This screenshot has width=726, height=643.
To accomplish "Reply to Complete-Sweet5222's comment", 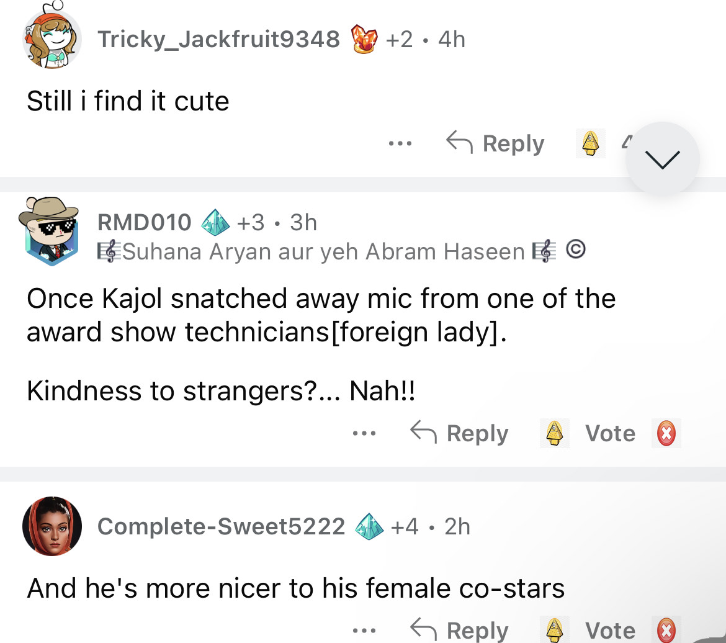I will [x=460, y=629].
